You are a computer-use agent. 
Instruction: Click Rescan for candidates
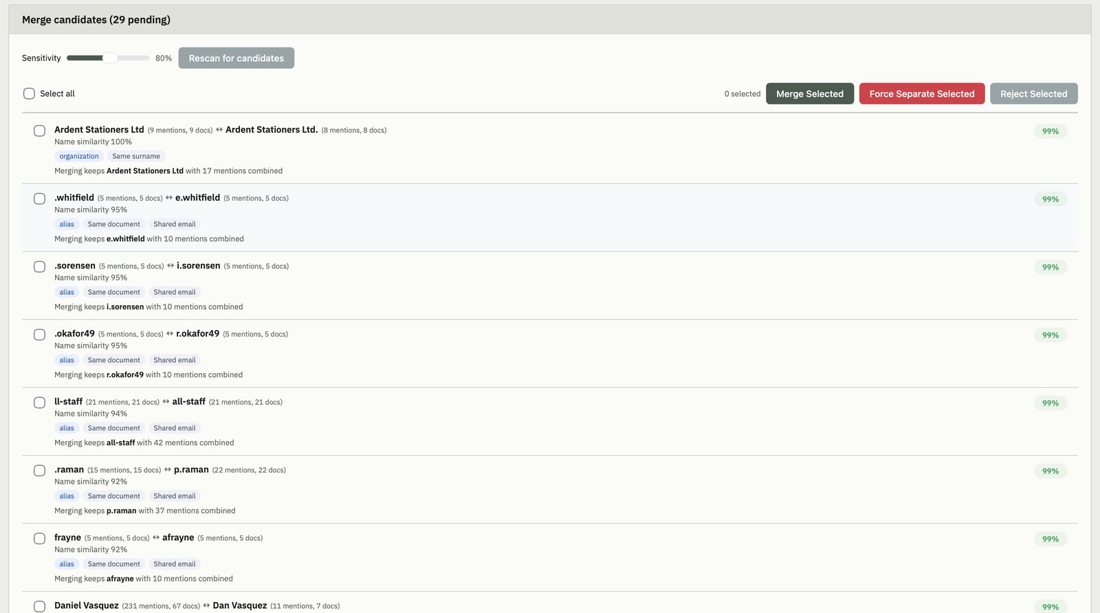[236, 58]
